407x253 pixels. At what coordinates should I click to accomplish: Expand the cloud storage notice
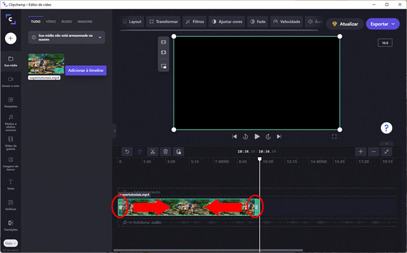(x=100, y=38)
